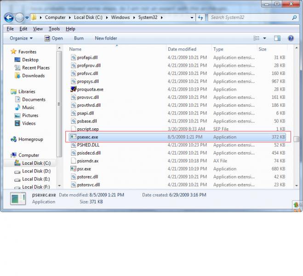
Task: Sort by the Size column header
Action: pos(263,49)
